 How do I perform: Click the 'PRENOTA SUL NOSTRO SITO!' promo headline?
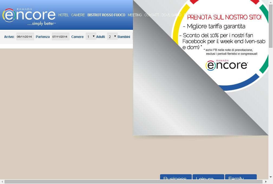pos(224,17)
